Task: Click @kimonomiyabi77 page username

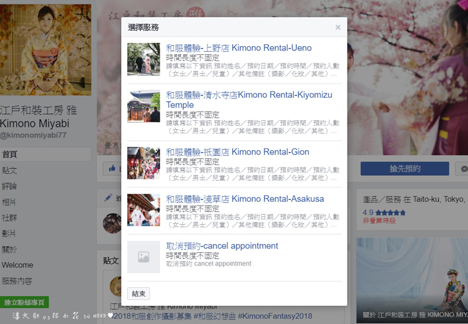Action: coord(33,135)
